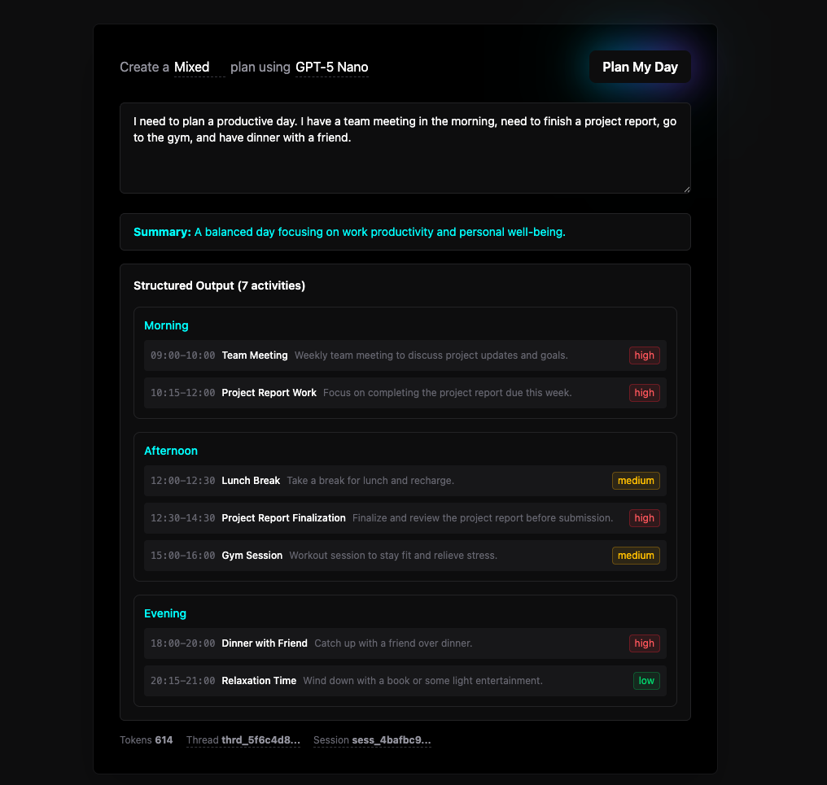Click the textarea resize handle
This screenshot has width=827, height=785.
click(x=687, y=190)
